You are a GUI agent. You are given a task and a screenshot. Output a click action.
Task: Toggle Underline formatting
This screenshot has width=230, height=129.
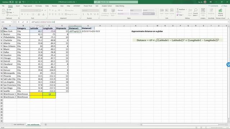(28, 14)
